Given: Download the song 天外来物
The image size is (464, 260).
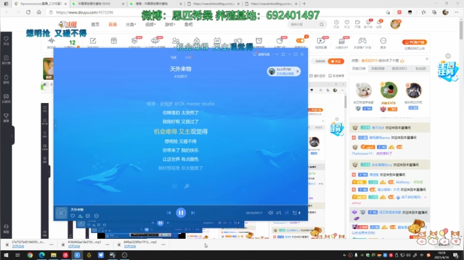Looking at the screenshot, I should point(80,216).
